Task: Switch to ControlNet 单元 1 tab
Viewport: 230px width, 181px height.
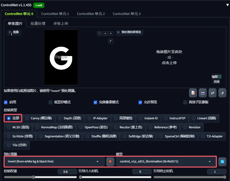Action: [55, 14]
